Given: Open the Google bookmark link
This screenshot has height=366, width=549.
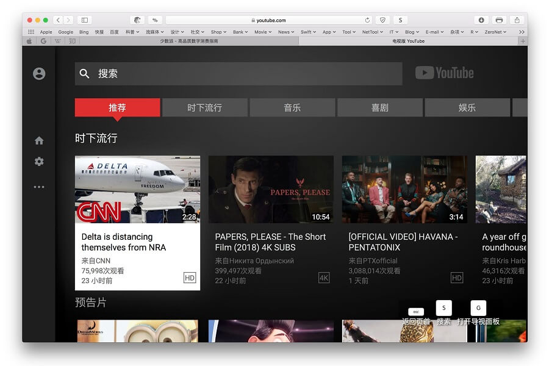Looking at the screenshot, I should tap(65, 32).
